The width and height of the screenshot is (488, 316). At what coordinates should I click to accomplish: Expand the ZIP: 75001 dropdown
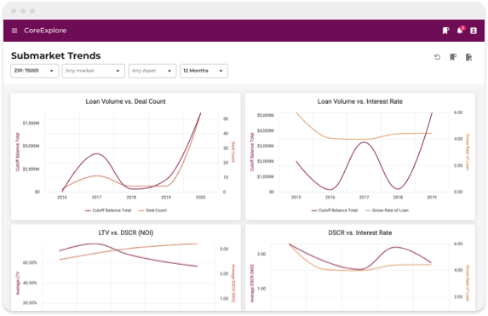coord(35,71)
